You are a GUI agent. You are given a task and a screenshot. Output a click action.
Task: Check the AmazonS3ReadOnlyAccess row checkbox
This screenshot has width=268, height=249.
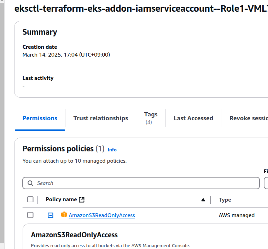click(x=30, y=215)
